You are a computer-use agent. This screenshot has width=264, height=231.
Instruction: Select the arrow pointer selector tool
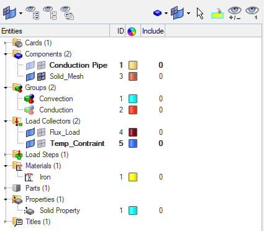tap(200, 13)
